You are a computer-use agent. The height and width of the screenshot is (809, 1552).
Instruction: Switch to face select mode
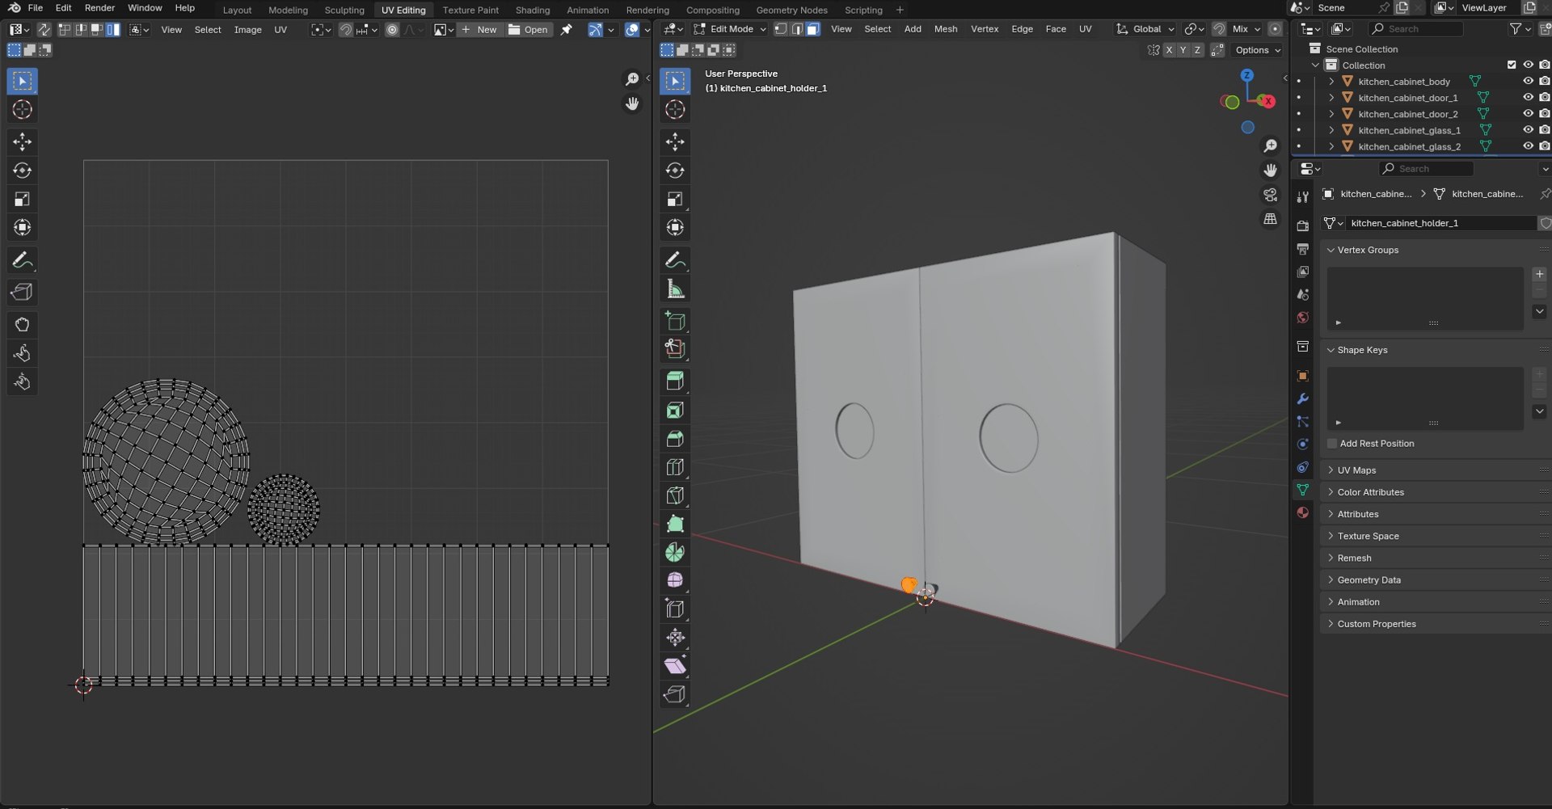[813, 29]
